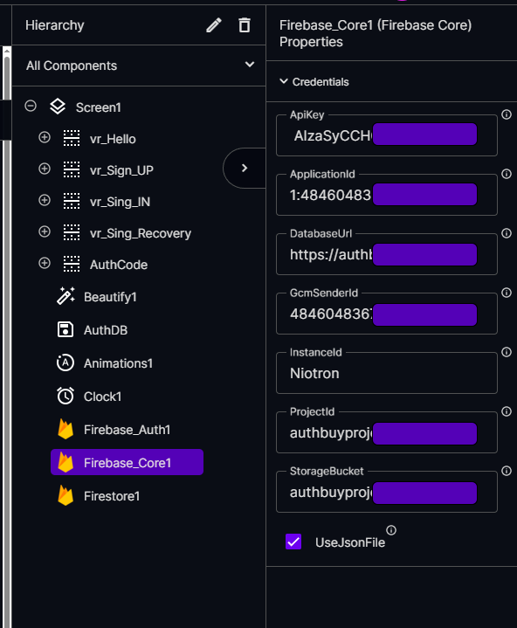Click the Hierarchy panel scrollbar
The width and height of the screenshot is (517, 628).
point(6,336)
